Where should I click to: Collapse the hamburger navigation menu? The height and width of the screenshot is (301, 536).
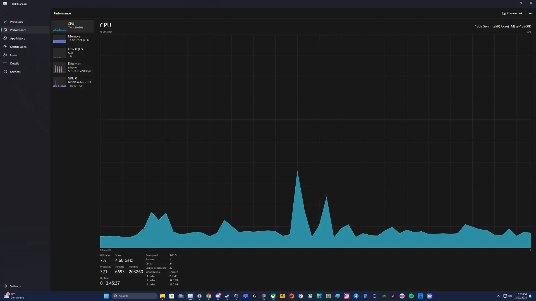point(5,13)
